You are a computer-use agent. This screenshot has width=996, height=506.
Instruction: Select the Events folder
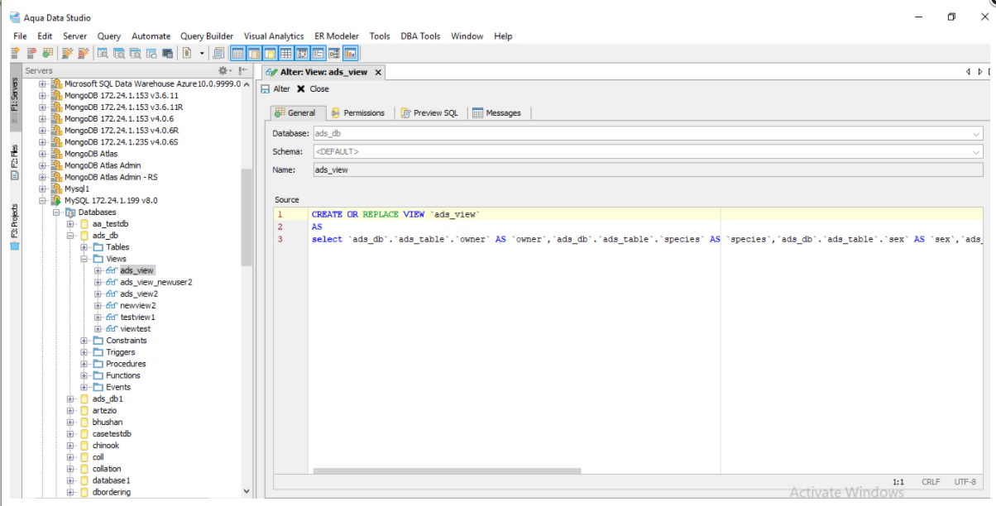tap(118, 387)
